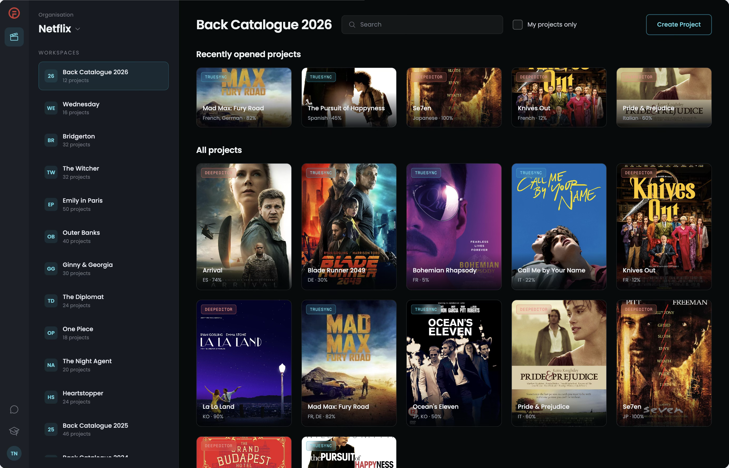The image size is (729, 468).
Task: Enable the My projects only checkbox
Action: point(518,25)
